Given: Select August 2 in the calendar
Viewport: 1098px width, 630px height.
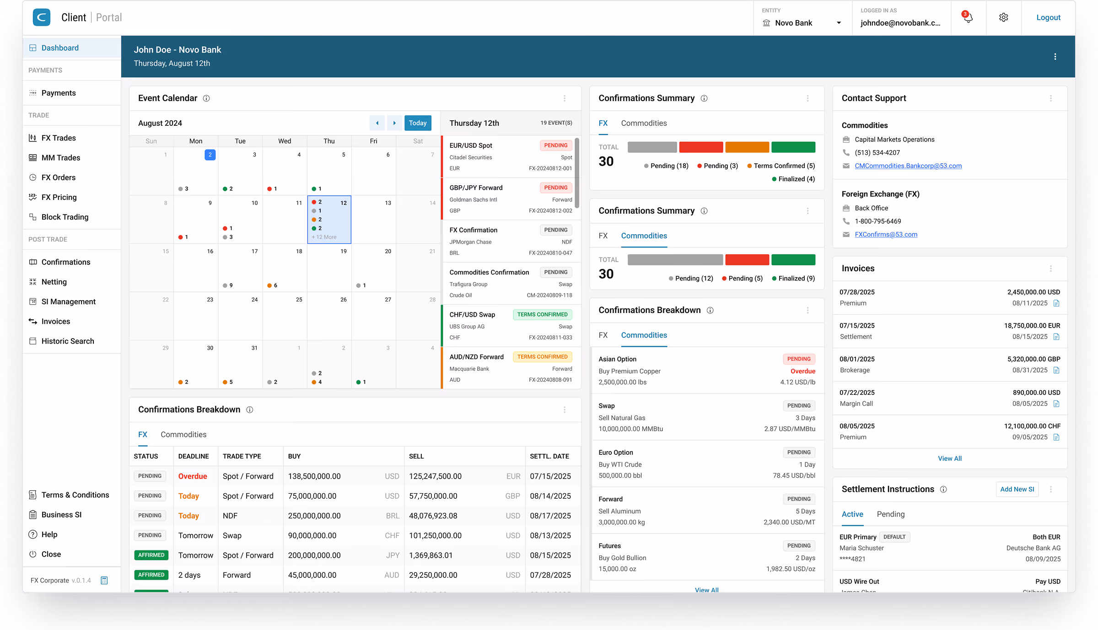Looking at the screenshot, I should [x=210, y=155].
